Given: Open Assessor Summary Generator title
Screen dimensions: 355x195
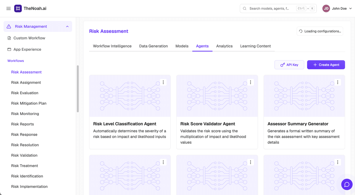Looking at the screenshot, I should click(298, 124).
